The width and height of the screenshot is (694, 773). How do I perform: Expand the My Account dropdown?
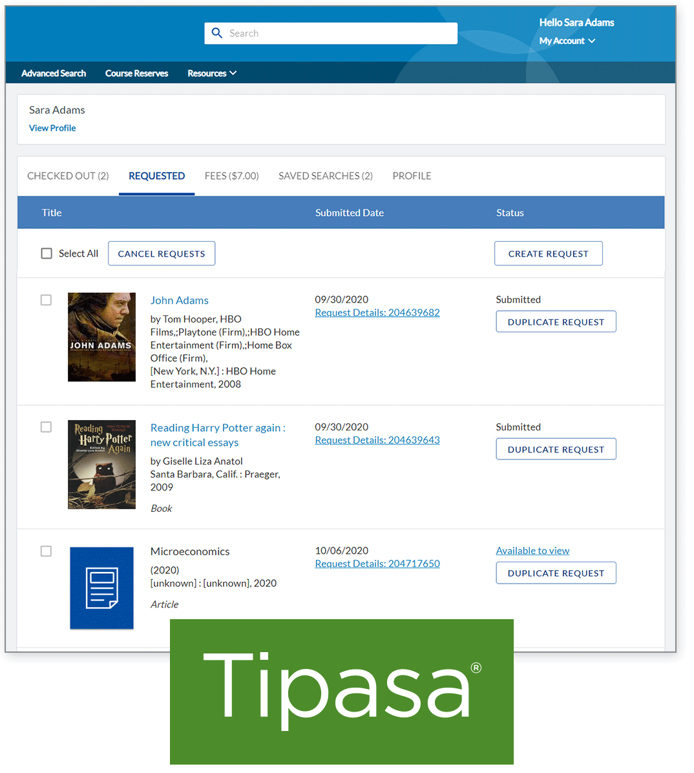click(x=567, y=41)
